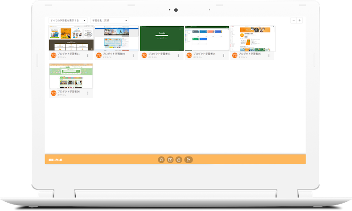Open the 学習者名 sort order dropdown

click(110, 20)
